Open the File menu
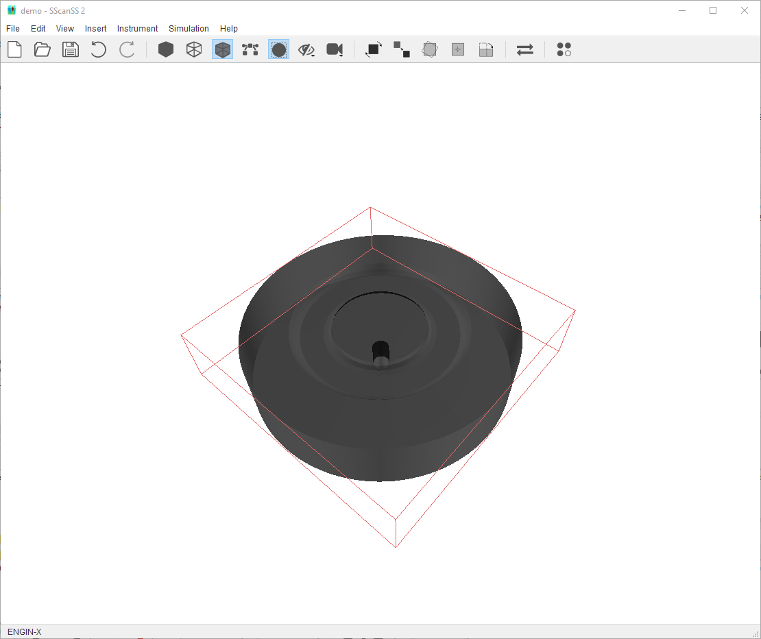This screenshot has width=761, height=639. (12, 29)
